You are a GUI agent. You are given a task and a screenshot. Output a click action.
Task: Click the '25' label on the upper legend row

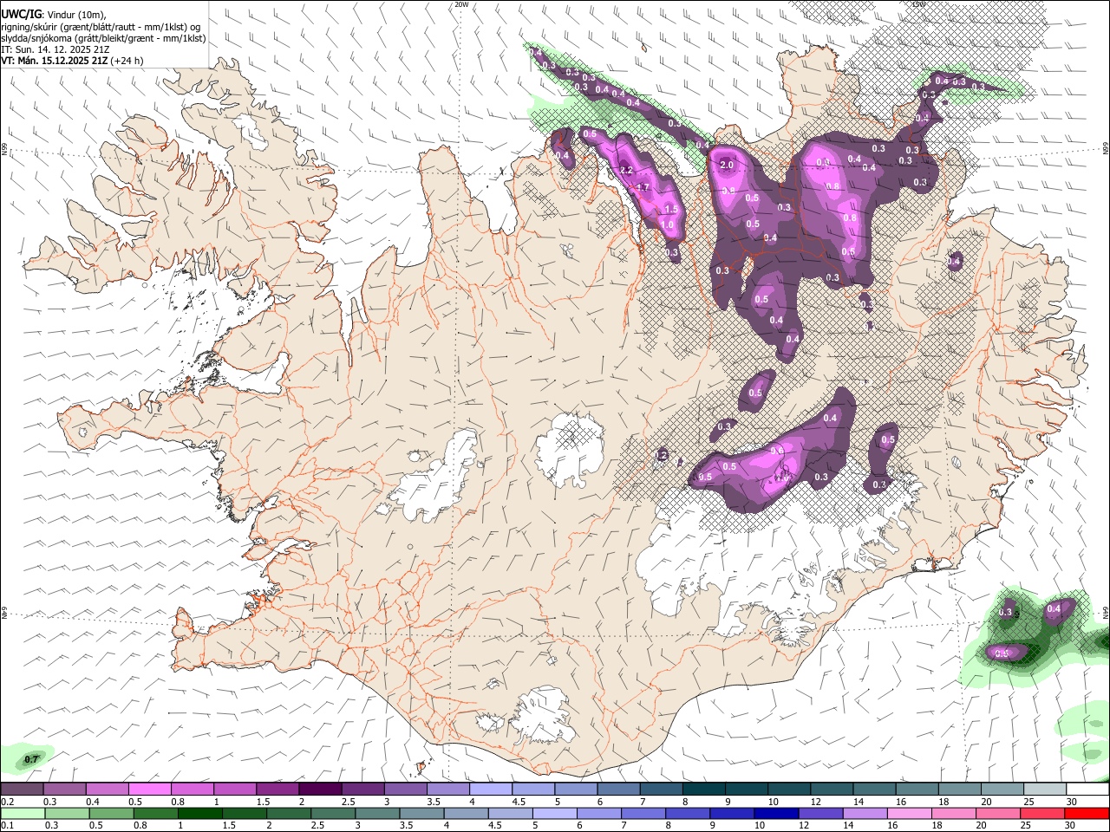(x=1028, y=802)
